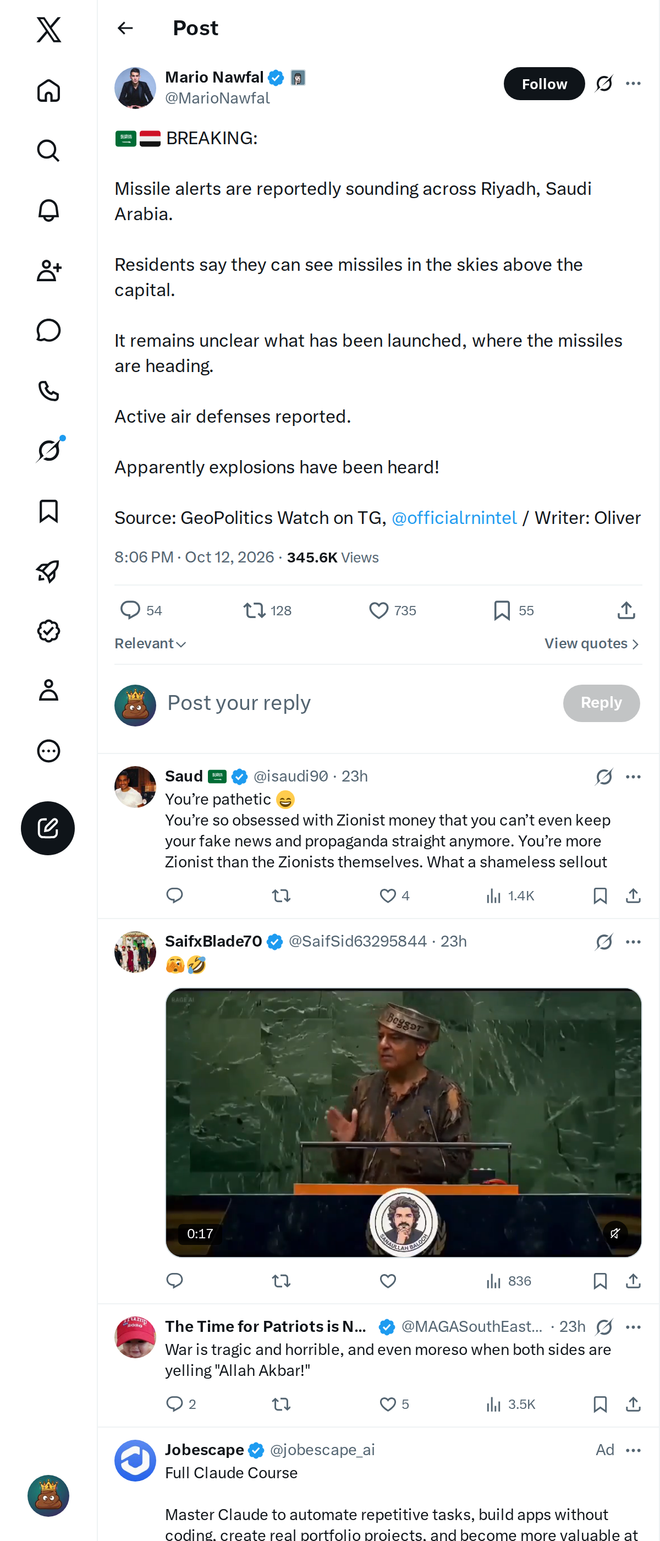
Task: Open more options on Mario Nawfal's post
Action: coord(633,84)
